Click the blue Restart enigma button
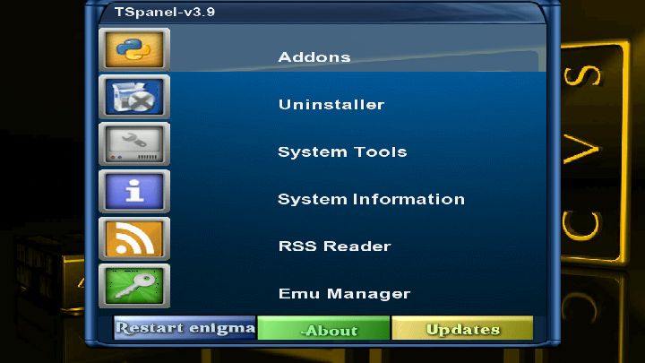 click(185, 328)
